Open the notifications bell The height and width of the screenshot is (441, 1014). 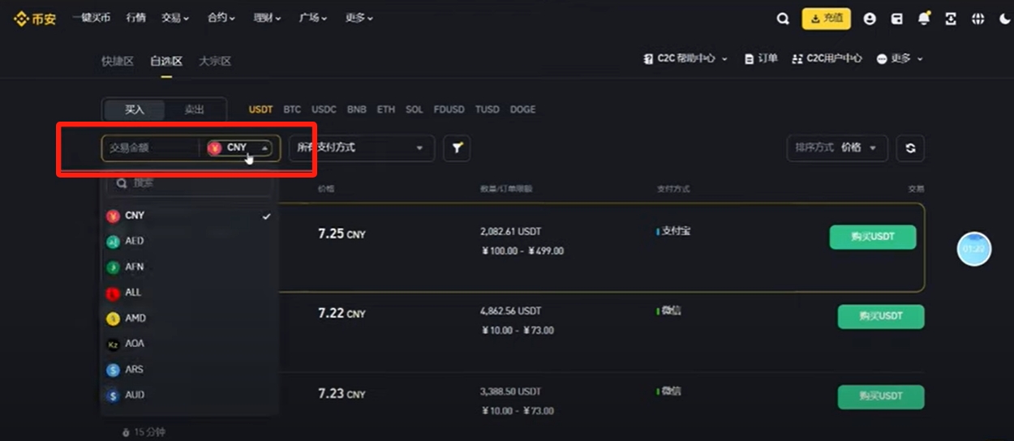click(923, 19)
